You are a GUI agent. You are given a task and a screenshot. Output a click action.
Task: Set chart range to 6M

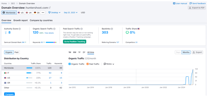(x=75, y=52)
